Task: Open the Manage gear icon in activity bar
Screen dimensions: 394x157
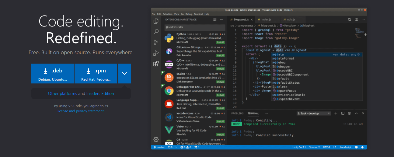Action: [x=156, y=139]
